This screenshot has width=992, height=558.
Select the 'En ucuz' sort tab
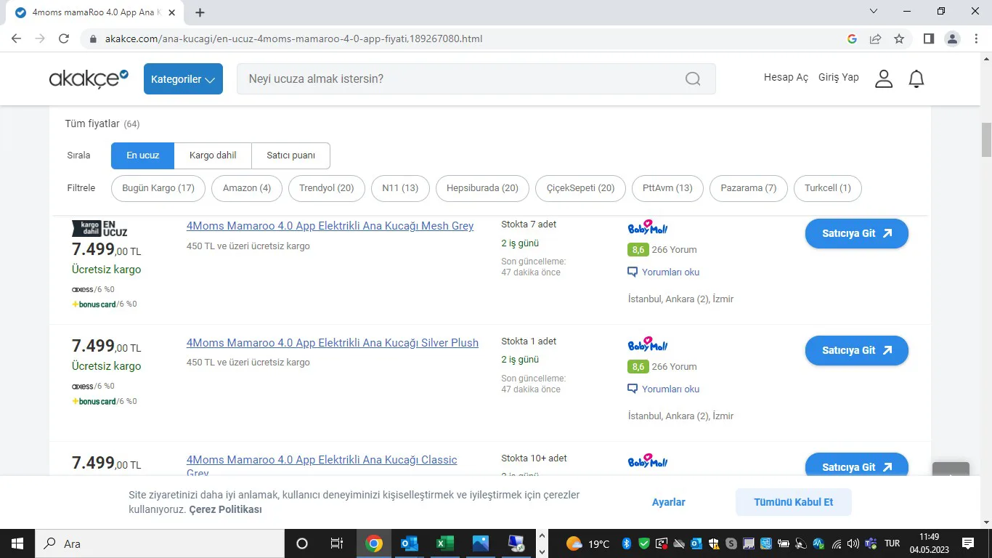pos(143,155)
